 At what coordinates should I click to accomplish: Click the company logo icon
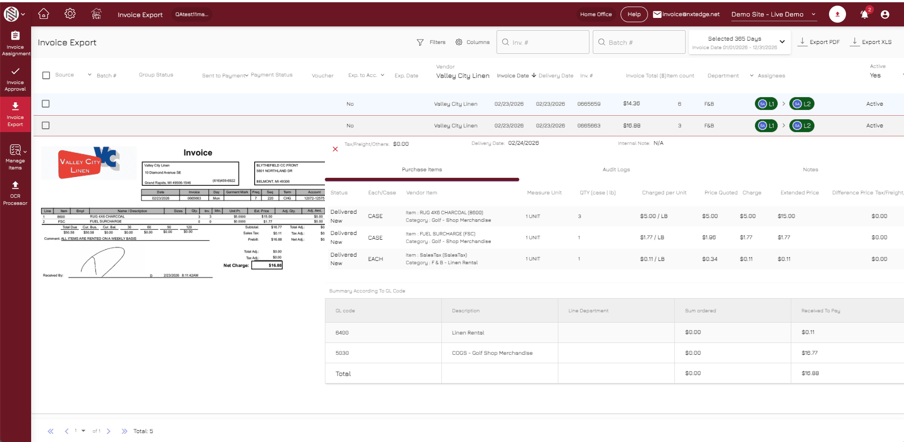pyautogui.click(x=11, y=14)
